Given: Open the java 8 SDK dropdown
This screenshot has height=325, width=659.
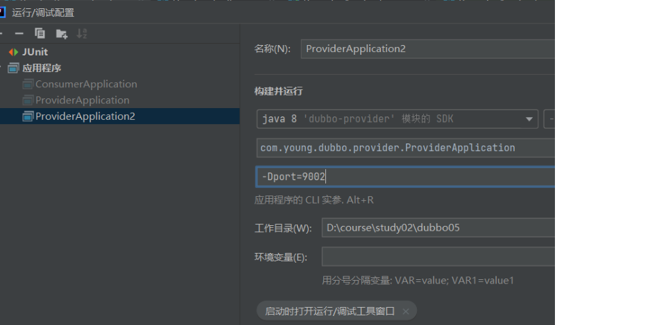Looking at the screenshot, I should (x=397, y=118).
